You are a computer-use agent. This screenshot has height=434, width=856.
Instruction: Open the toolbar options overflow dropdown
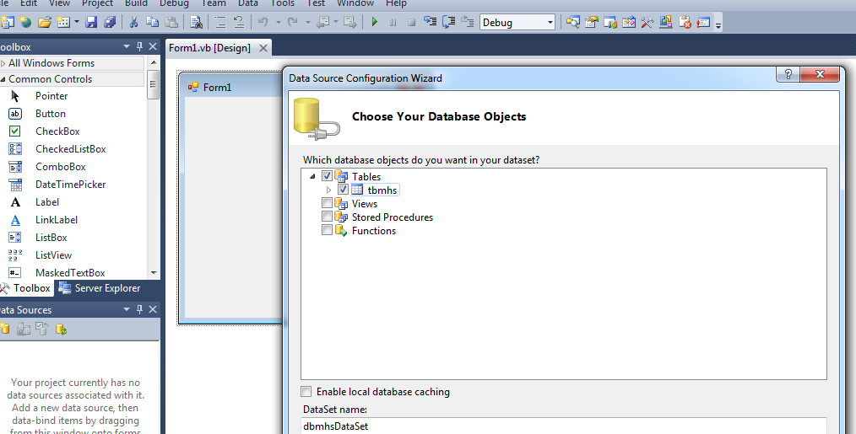pos(718,24)
